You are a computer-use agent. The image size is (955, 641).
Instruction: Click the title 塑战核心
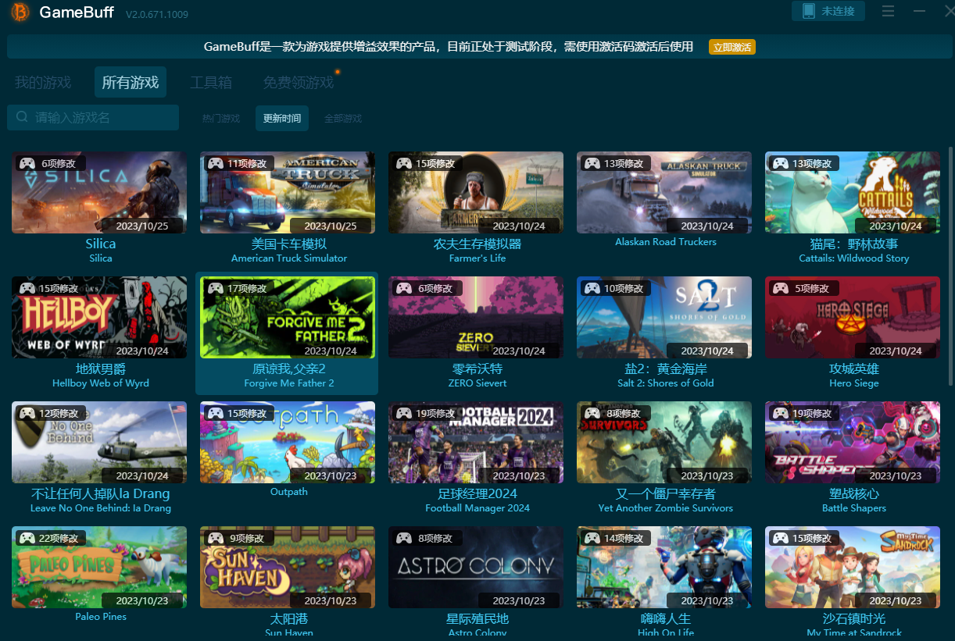[x=854, y=493]
